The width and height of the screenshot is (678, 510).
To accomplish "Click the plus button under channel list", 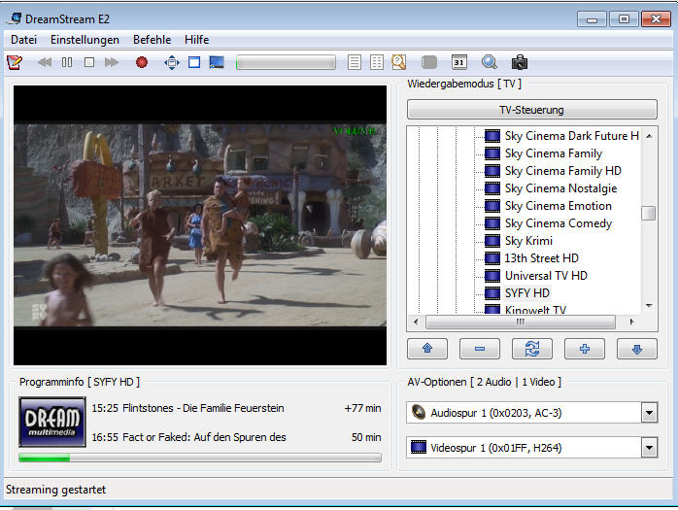I will [x=585, y=349].
